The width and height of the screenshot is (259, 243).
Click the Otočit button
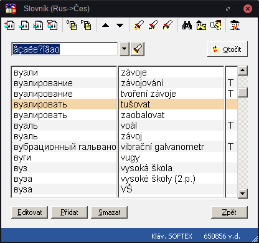(x=227, y=49)
